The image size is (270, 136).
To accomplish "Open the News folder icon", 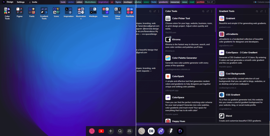I will [105, 11].
